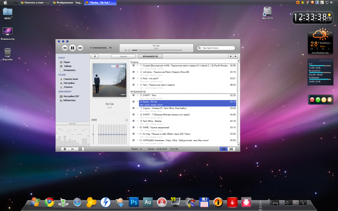Open the Safari compass icon in dock

pyautogui.click(x=77, y=203)
